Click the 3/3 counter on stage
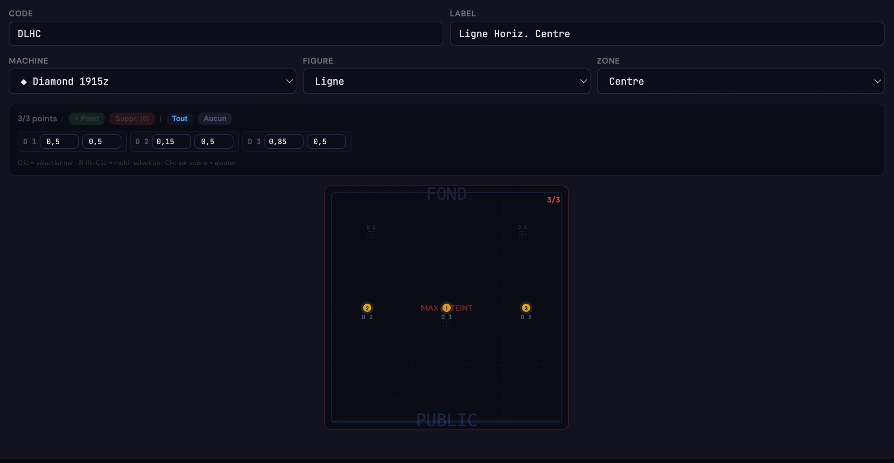Viewport: 894px width, 463px height. [x=553, y=200]
